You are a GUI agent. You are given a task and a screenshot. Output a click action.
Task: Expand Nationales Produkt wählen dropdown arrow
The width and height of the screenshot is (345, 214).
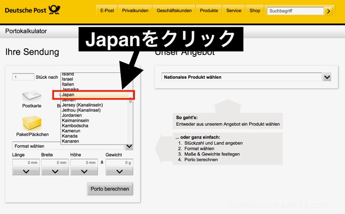pyautogui.click(x=327, y=77)
